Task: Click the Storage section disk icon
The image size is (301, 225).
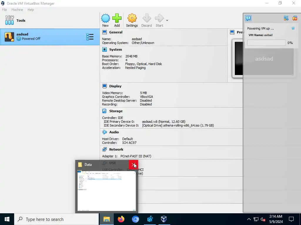Action: [x=104, y=111]
